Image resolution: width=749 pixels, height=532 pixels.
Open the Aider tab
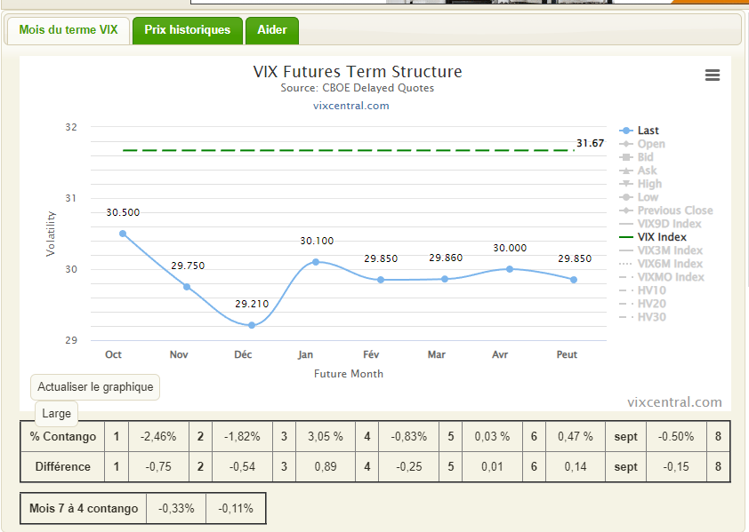tap(272, 30)
